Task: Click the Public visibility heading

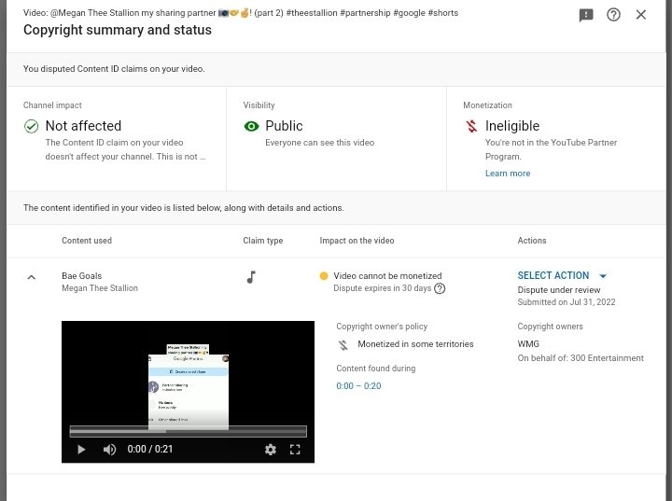Action: pyautogui.click(x=284, y=126)
